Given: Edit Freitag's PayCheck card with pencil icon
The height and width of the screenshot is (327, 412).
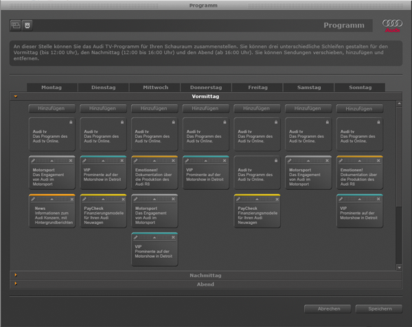Looking at the screenshot, I should point(238,199).
